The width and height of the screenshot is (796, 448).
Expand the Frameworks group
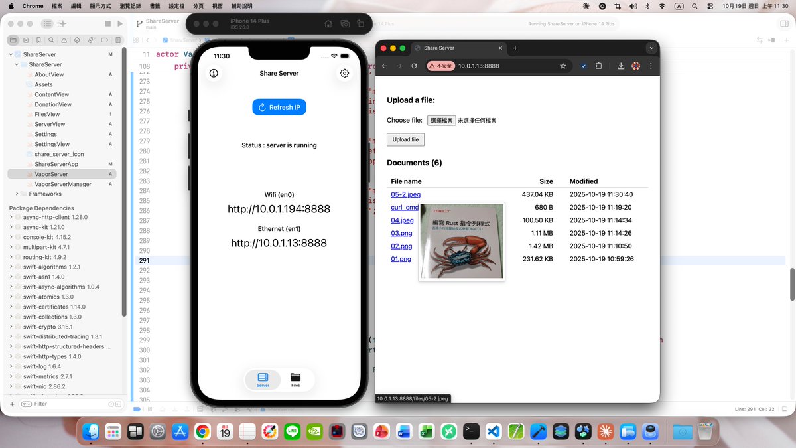(17, 194)
